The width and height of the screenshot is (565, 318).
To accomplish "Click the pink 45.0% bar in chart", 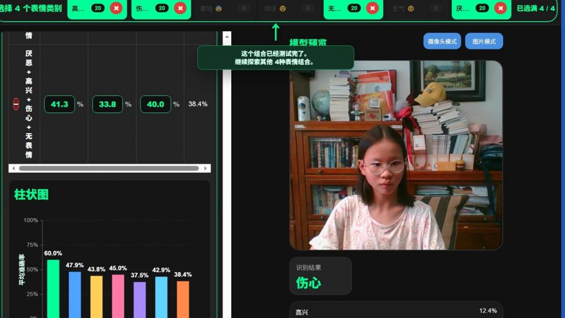I will click(118, 296).
